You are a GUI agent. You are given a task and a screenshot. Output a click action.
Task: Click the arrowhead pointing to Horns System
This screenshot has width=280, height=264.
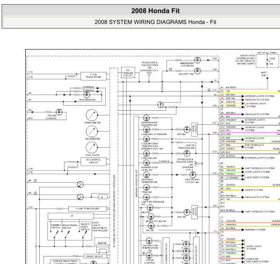point(243,190)
